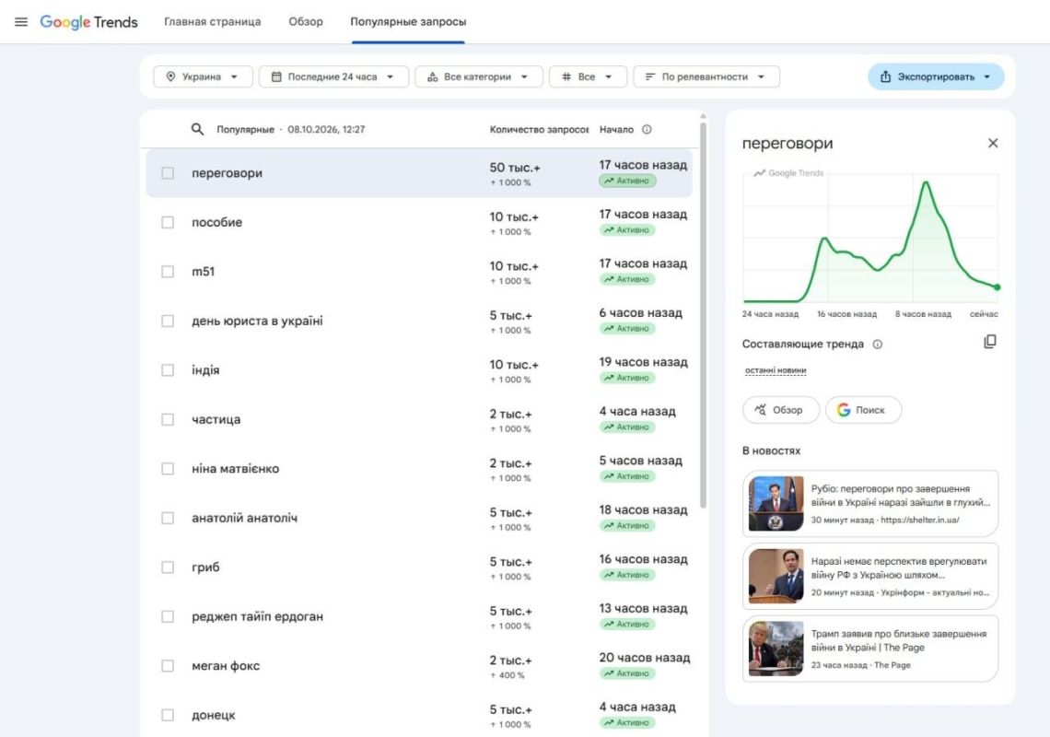
Task: Click the Активно badge in the гриб row
Action: tap(627, 575)
